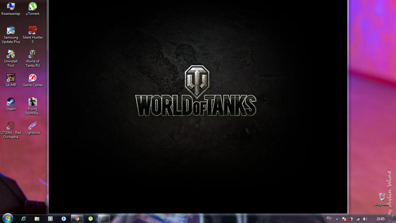Select the Samsung Update Plus shortcut

(x=11, y=35)
